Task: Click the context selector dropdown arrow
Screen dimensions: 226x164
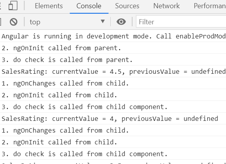Action: (102, 22)
